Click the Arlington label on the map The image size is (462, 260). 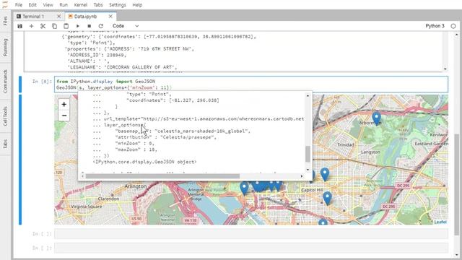click(136, 186)
